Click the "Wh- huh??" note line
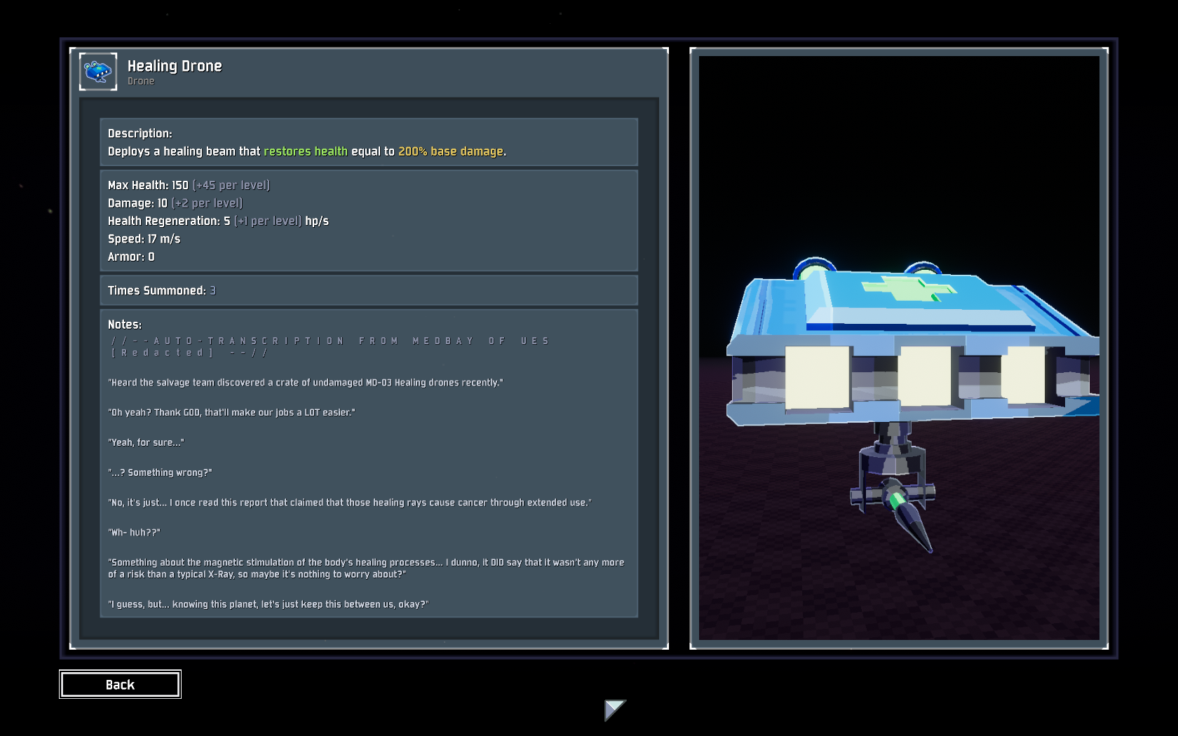 (134, 533)
